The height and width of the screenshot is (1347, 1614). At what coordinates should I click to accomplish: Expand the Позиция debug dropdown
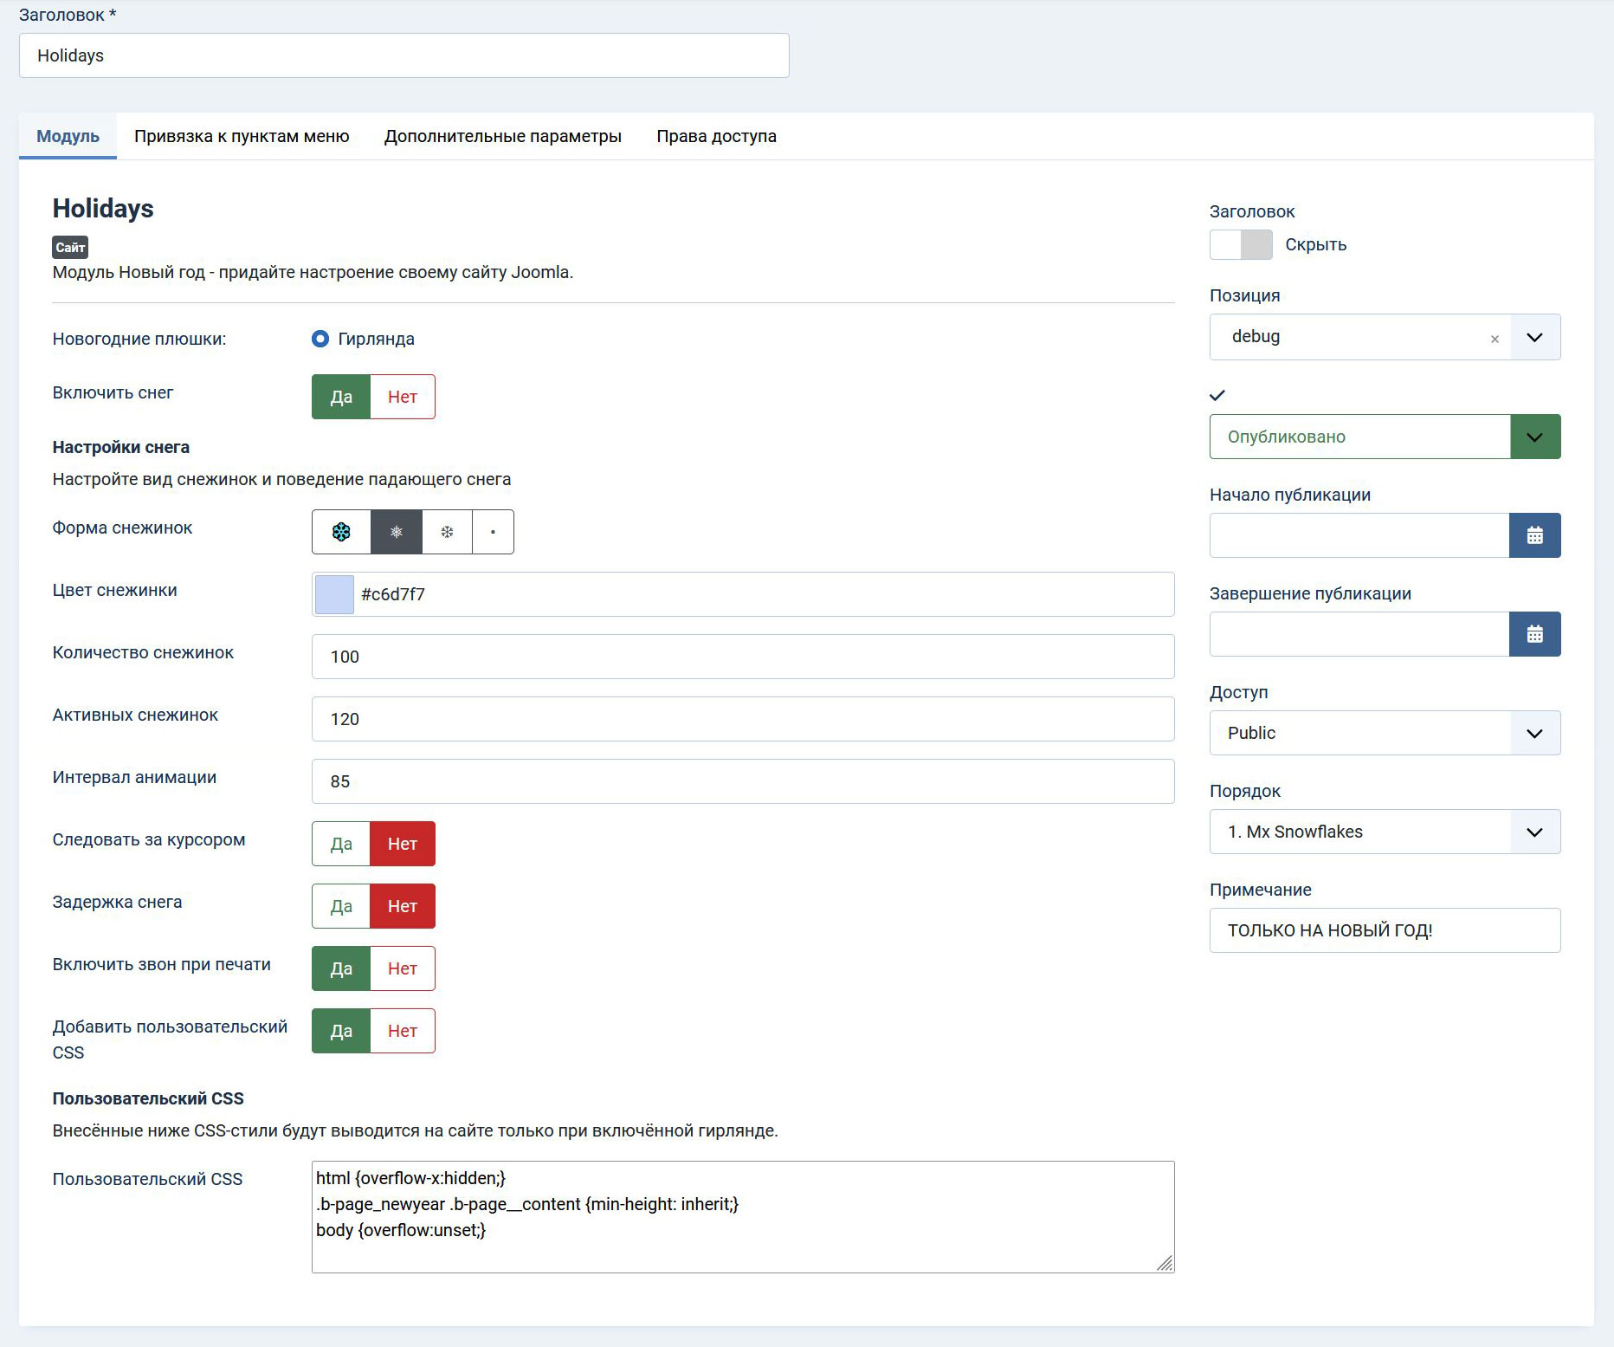tap(1534, 337)
